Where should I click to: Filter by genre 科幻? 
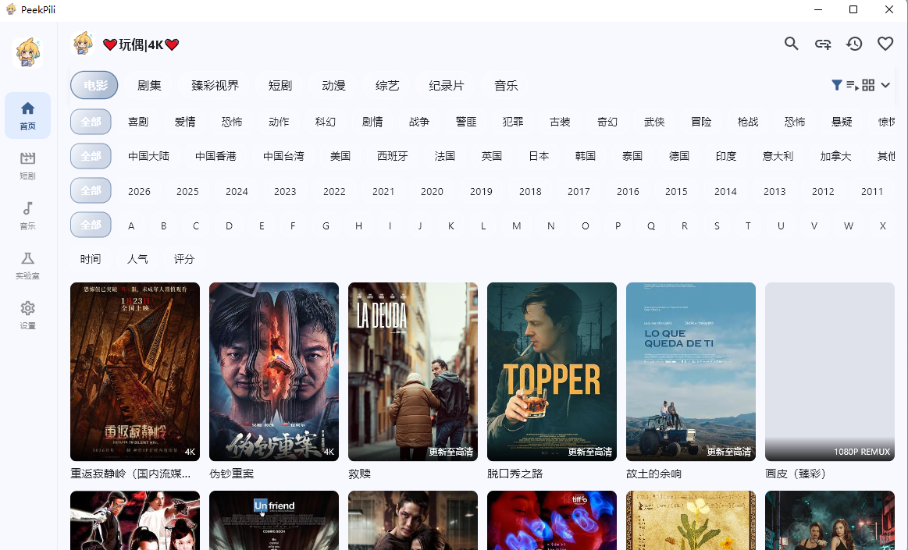[326, 122]
